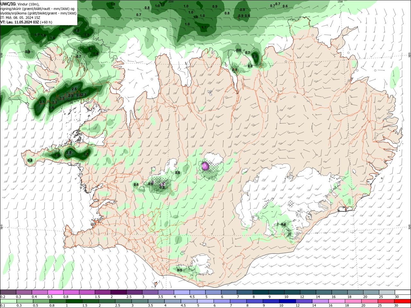Image resolution: width=411 pixels, height=308 pixels.
Task: Click the deep blue 10 swatch in bottom legend row
Action: 287,301
